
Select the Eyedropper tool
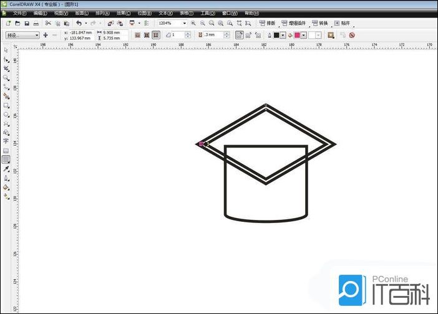(6, 169)
